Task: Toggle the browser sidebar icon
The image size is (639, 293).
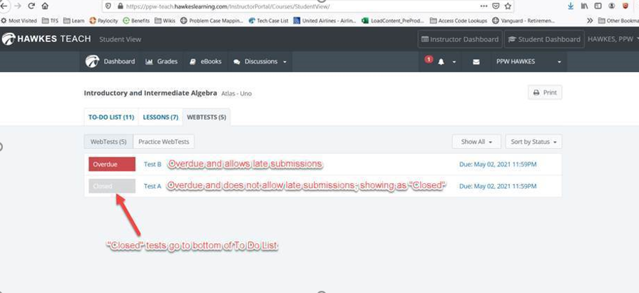Action: point(598,6)
